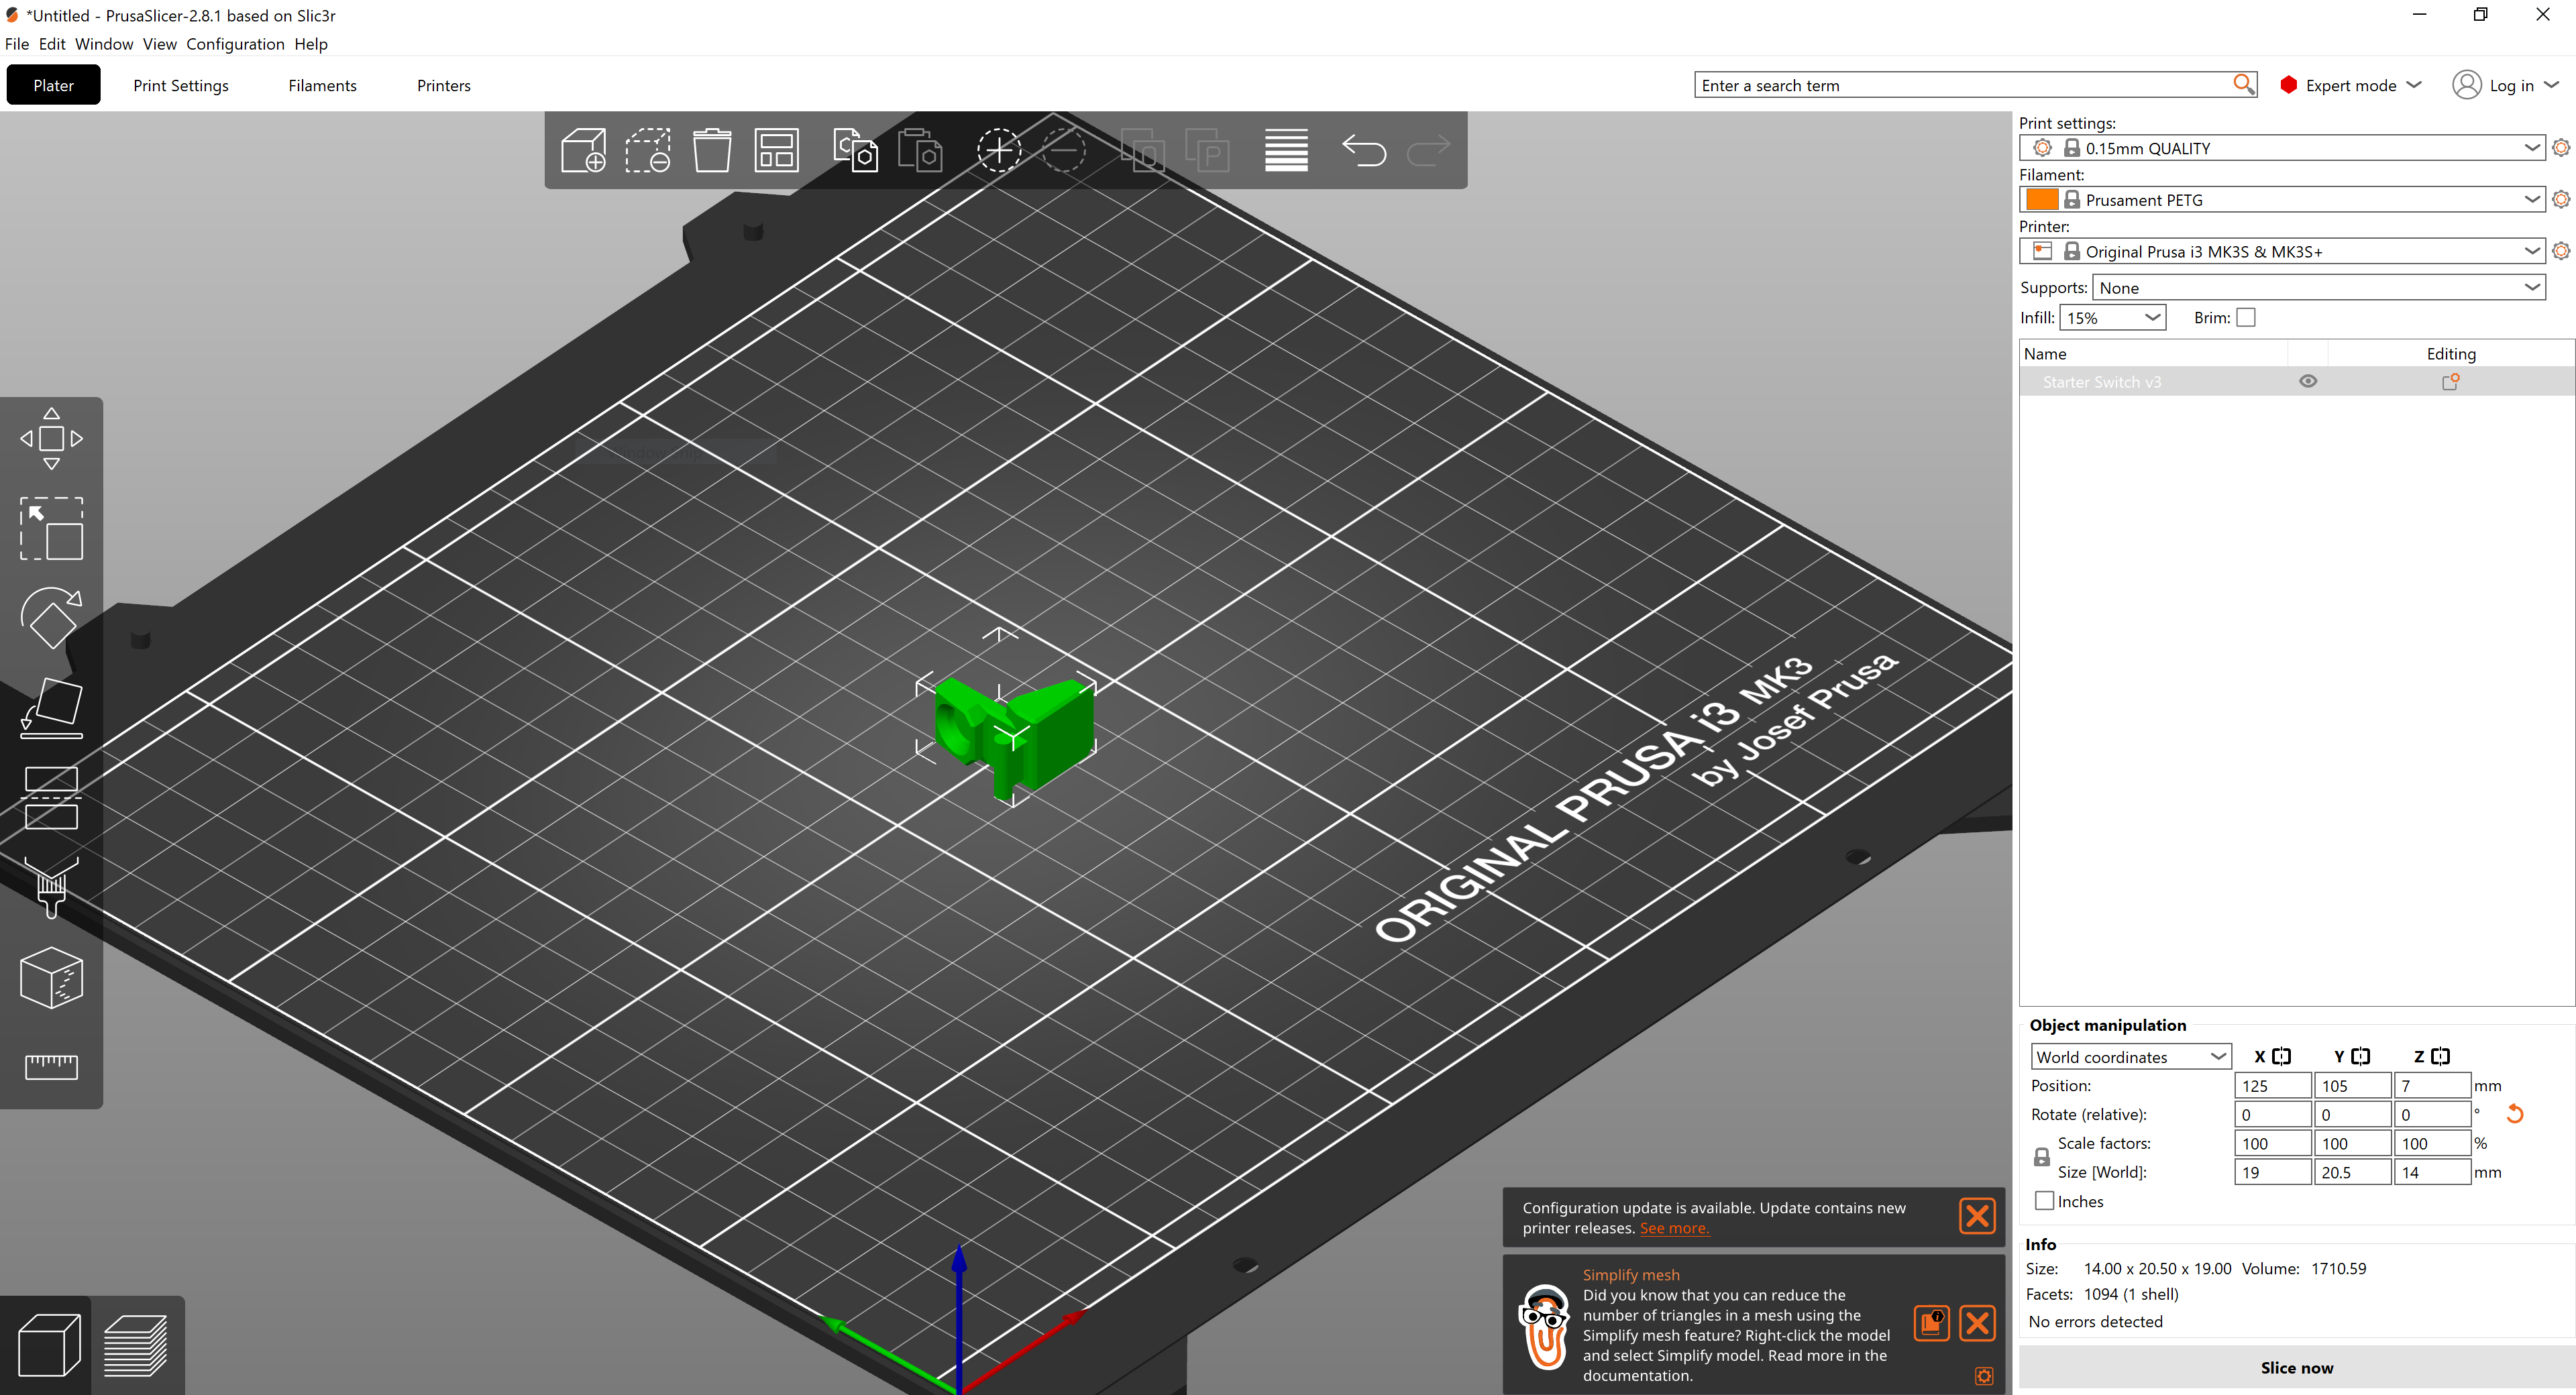
Task: Click the Delete selected trash icon
Action: (712, 150)
